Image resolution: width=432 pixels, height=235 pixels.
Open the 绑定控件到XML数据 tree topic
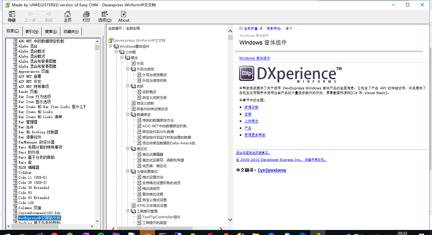coord(158,132)
